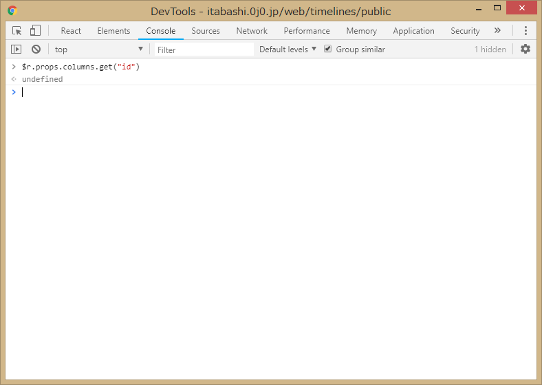
Task: Clear the console with the block icon
Action: coord(36,49)
